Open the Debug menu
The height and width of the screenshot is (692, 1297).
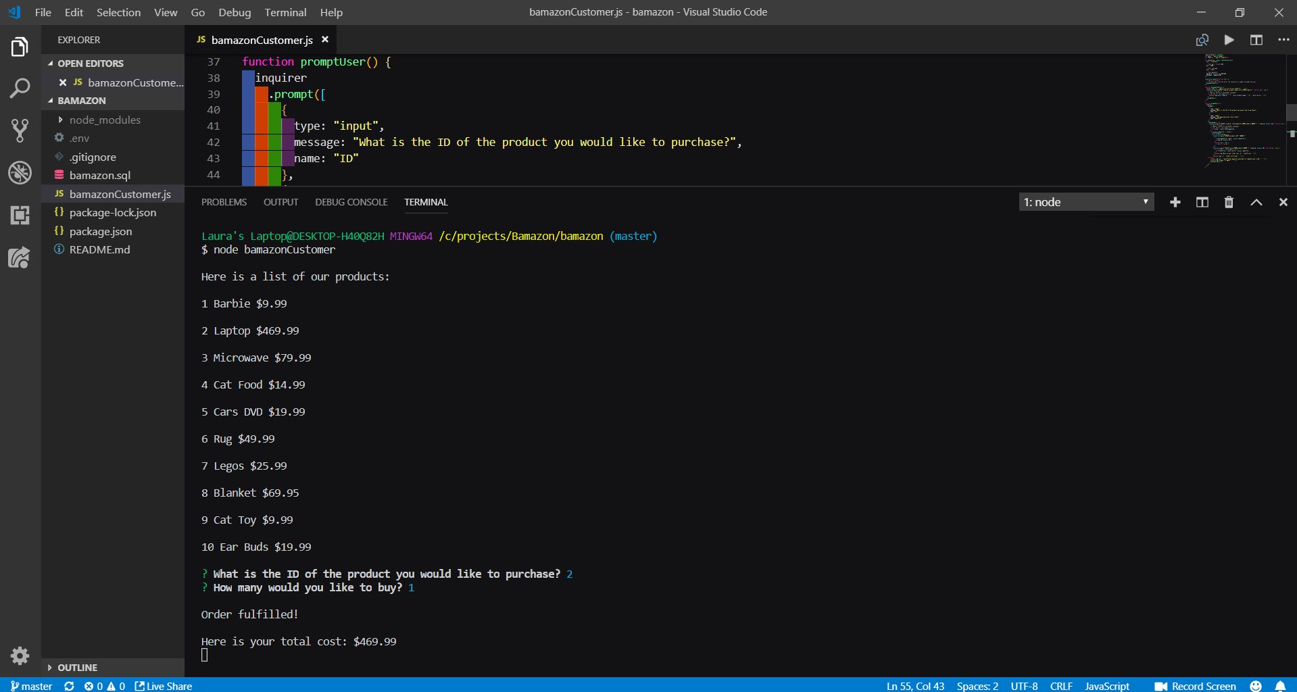click(x=235, y=12)
